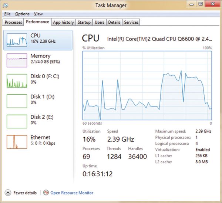Maximize the Task Manager window
This screenshot has height=203, width=222.
click(x=201, y=4)
